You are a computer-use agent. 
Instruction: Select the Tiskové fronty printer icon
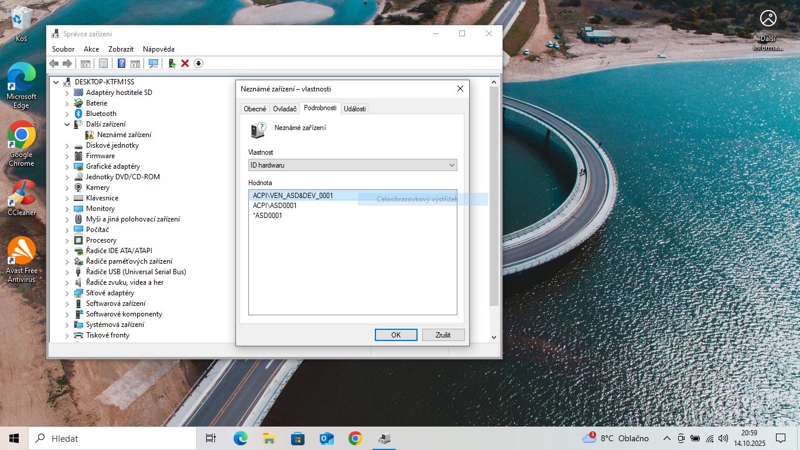tap(78, 335)
